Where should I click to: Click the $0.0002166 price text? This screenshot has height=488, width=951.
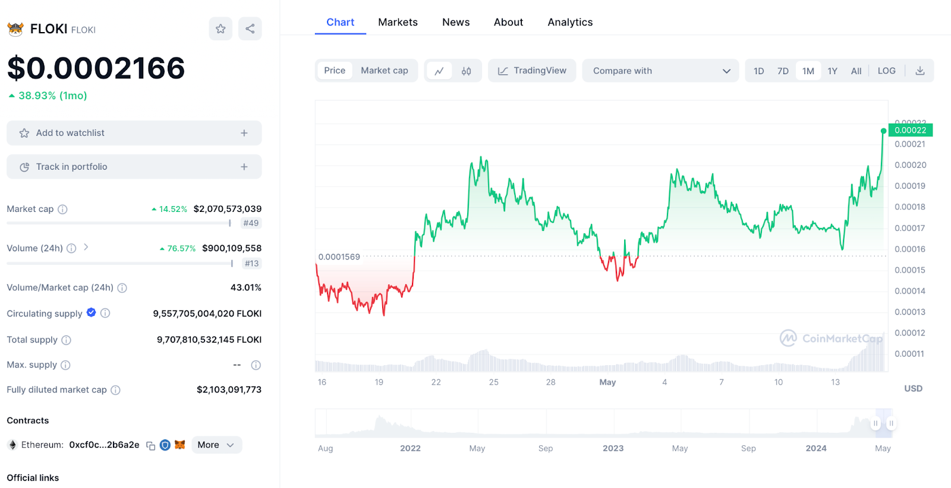pyautogui.click(x=96, y=68)
